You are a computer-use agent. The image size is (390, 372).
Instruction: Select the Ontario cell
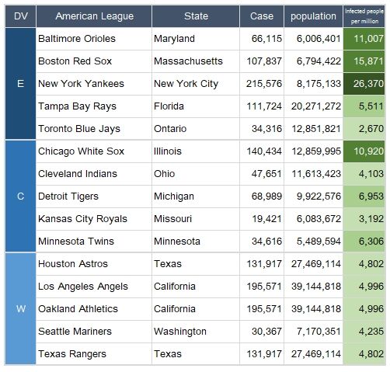coord(196,129)
